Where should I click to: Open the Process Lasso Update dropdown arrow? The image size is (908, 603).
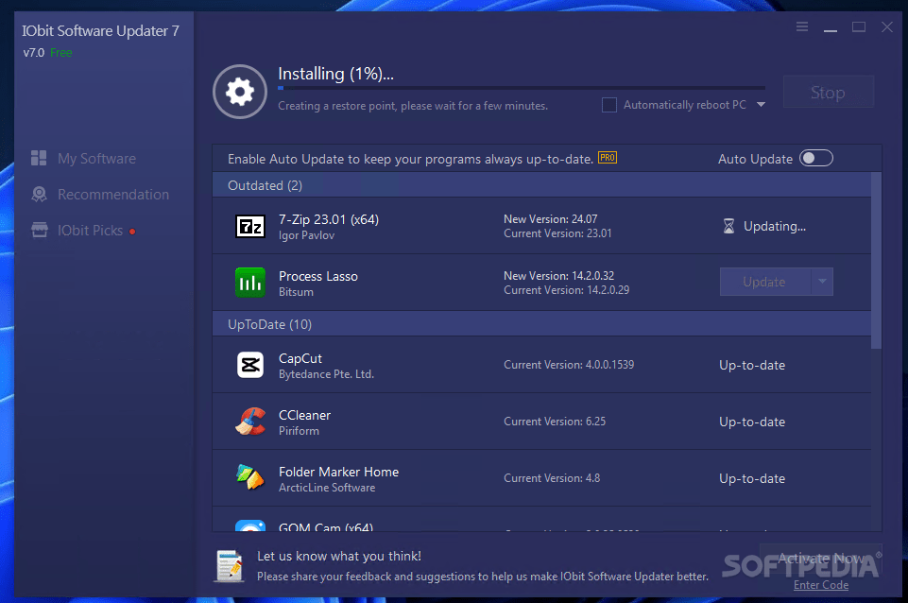tap(822, 282)
